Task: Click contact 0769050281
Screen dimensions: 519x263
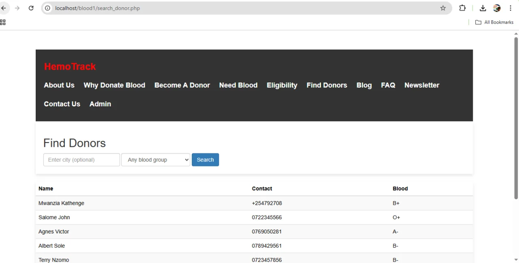Action: coord(267,231)
